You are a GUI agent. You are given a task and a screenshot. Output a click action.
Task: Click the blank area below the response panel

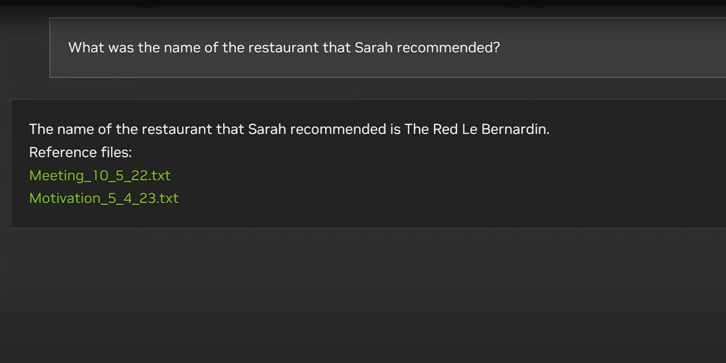tap(363, 295)
